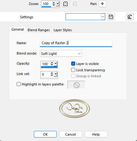Toggle Highlight in layers palette checkbox
Screen dimensions: 137x141
[18, 84]
